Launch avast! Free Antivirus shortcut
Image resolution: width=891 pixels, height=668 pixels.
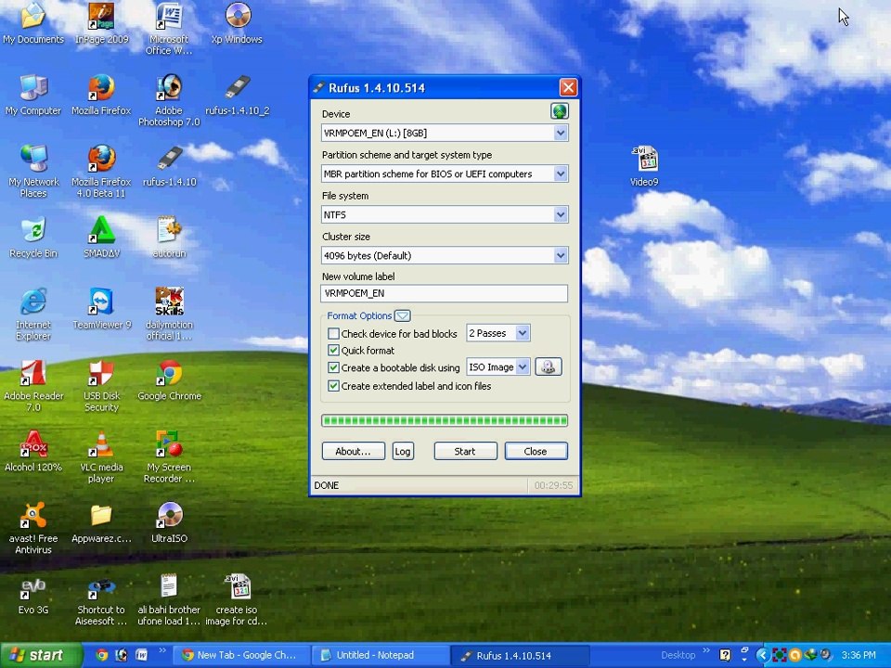coord(33,528)
